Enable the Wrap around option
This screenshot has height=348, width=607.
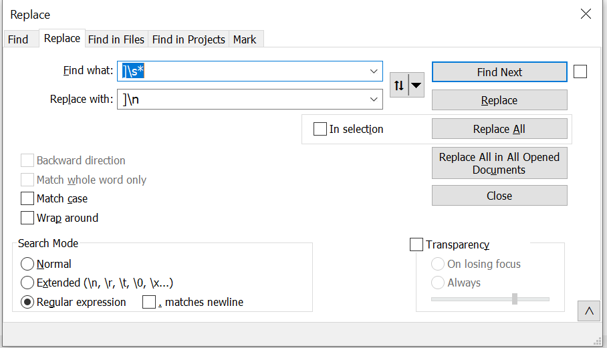pos(27,218)
